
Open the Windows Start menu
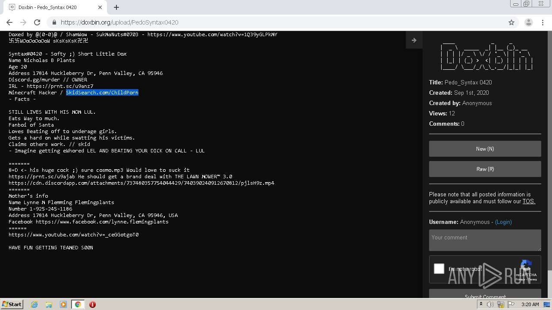tap(12, 304)
